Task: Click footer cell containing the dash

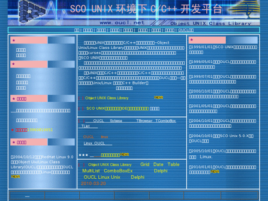Action: click(x=27, y=195)
